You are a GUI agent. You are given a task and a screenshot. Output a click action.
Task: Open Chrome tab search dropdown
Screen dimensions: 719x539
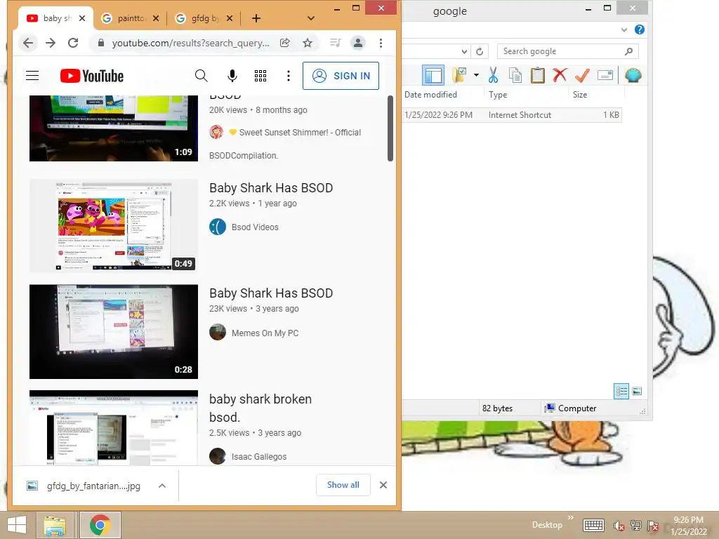click(311, 18)
